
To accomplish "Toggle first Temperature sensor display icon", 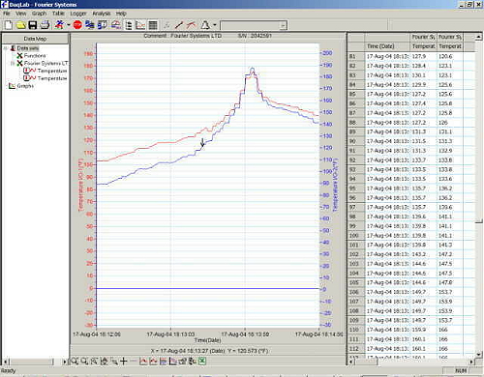I will point(30,71).
